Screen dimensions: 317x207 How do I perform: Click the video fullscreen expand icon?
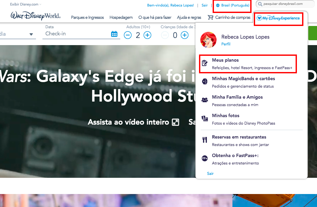(175, 122)
